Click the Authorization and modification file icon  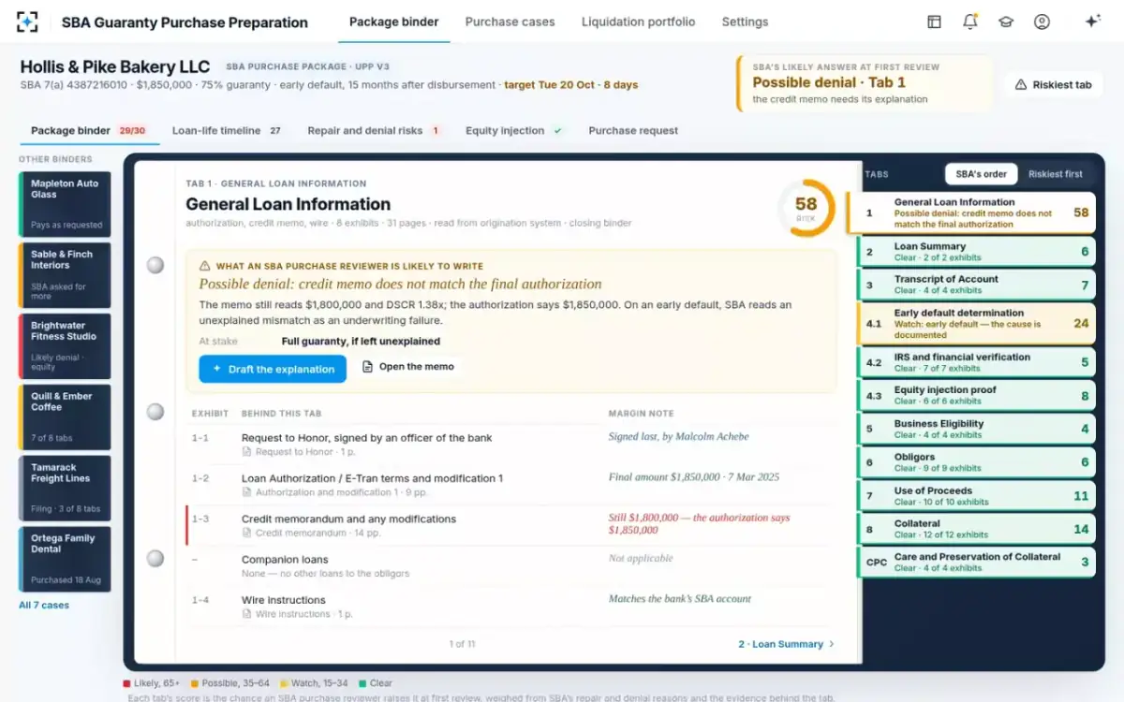pyautogui.click(x=247, y=492)
